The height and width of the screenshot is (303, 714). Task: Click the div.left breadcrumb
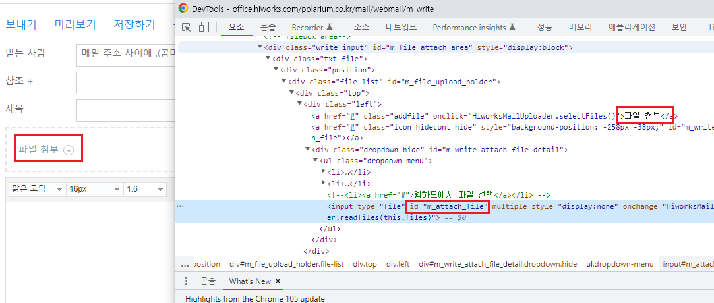[x=398, y=264]
